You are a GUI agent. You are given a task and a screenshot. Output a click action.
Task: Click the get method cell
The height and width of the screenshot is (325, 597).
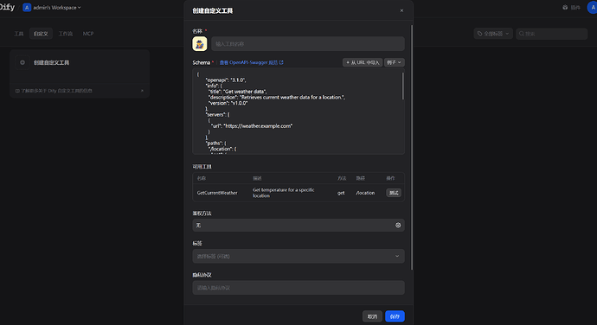coord(341,193)
